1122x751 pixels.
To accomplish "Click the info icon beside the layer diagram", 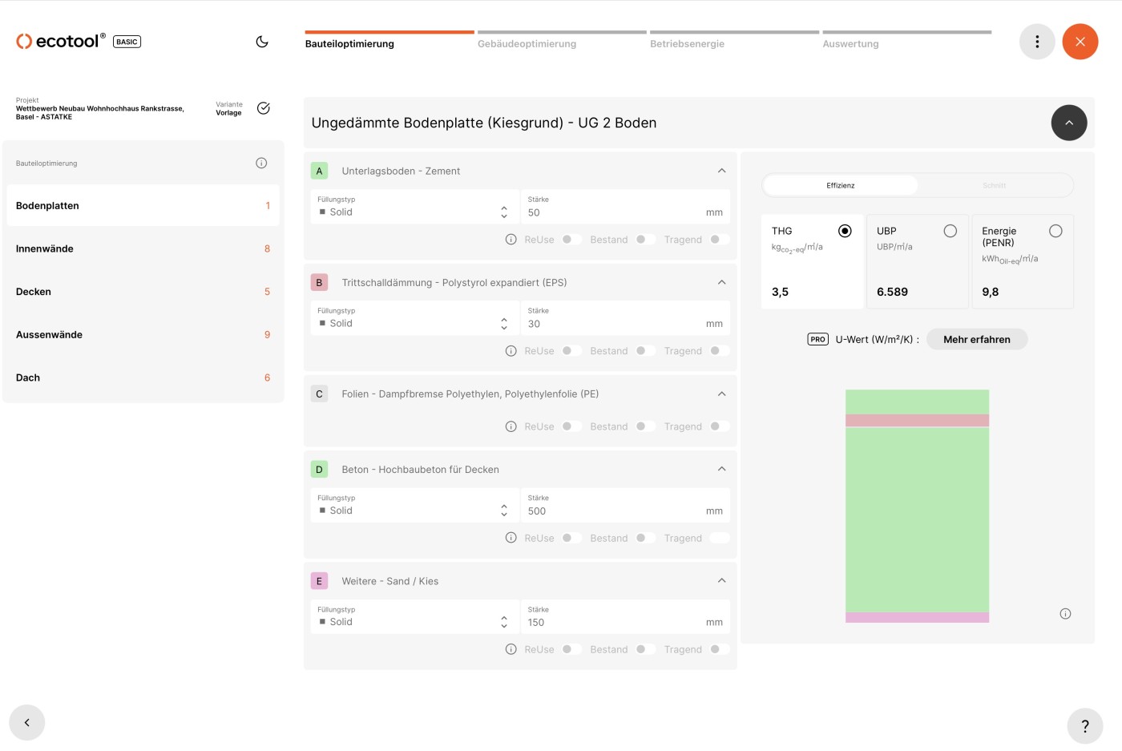I will 1065,614.
